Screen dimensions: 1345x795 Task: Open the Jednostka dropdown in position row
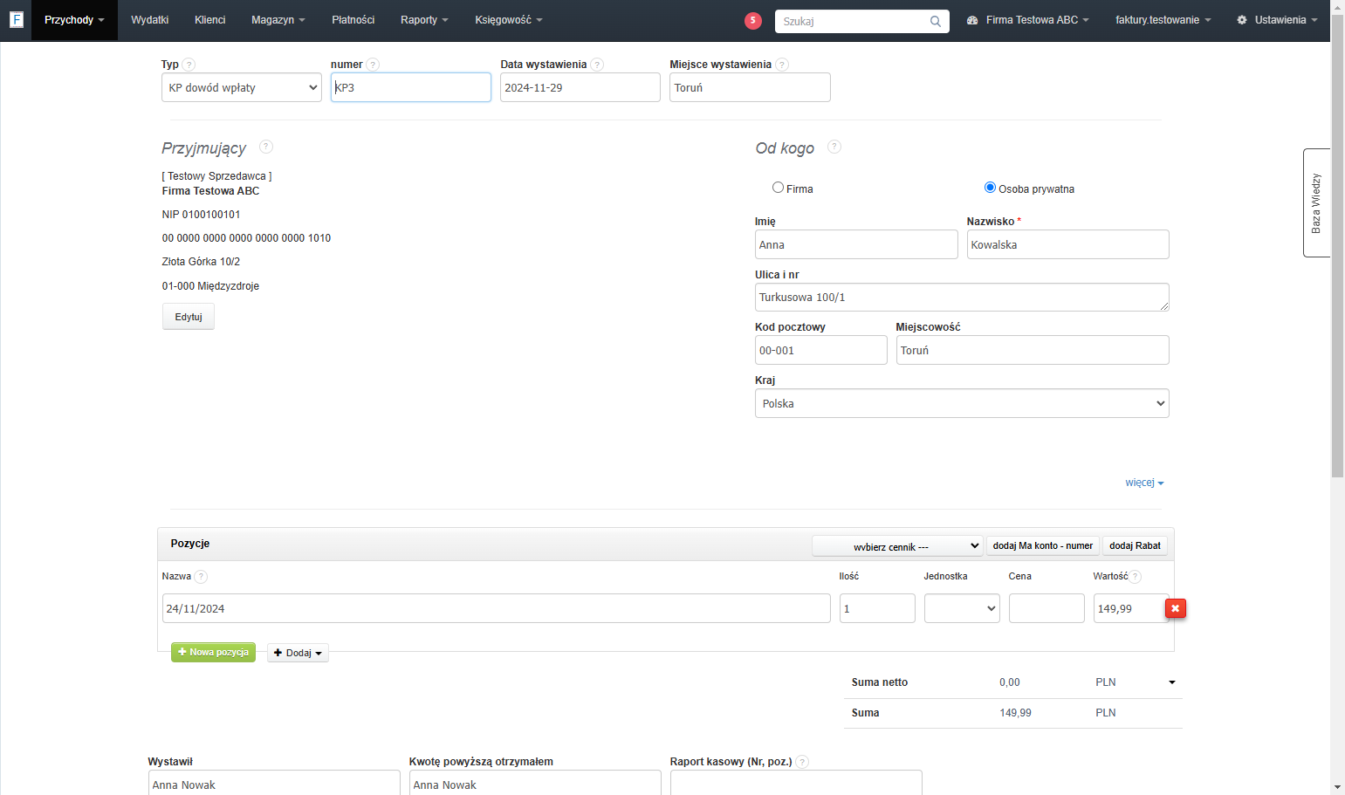(962, 608)
